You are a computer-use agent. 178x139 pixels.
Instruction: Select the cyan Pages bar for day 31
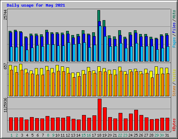click(168, 54)
